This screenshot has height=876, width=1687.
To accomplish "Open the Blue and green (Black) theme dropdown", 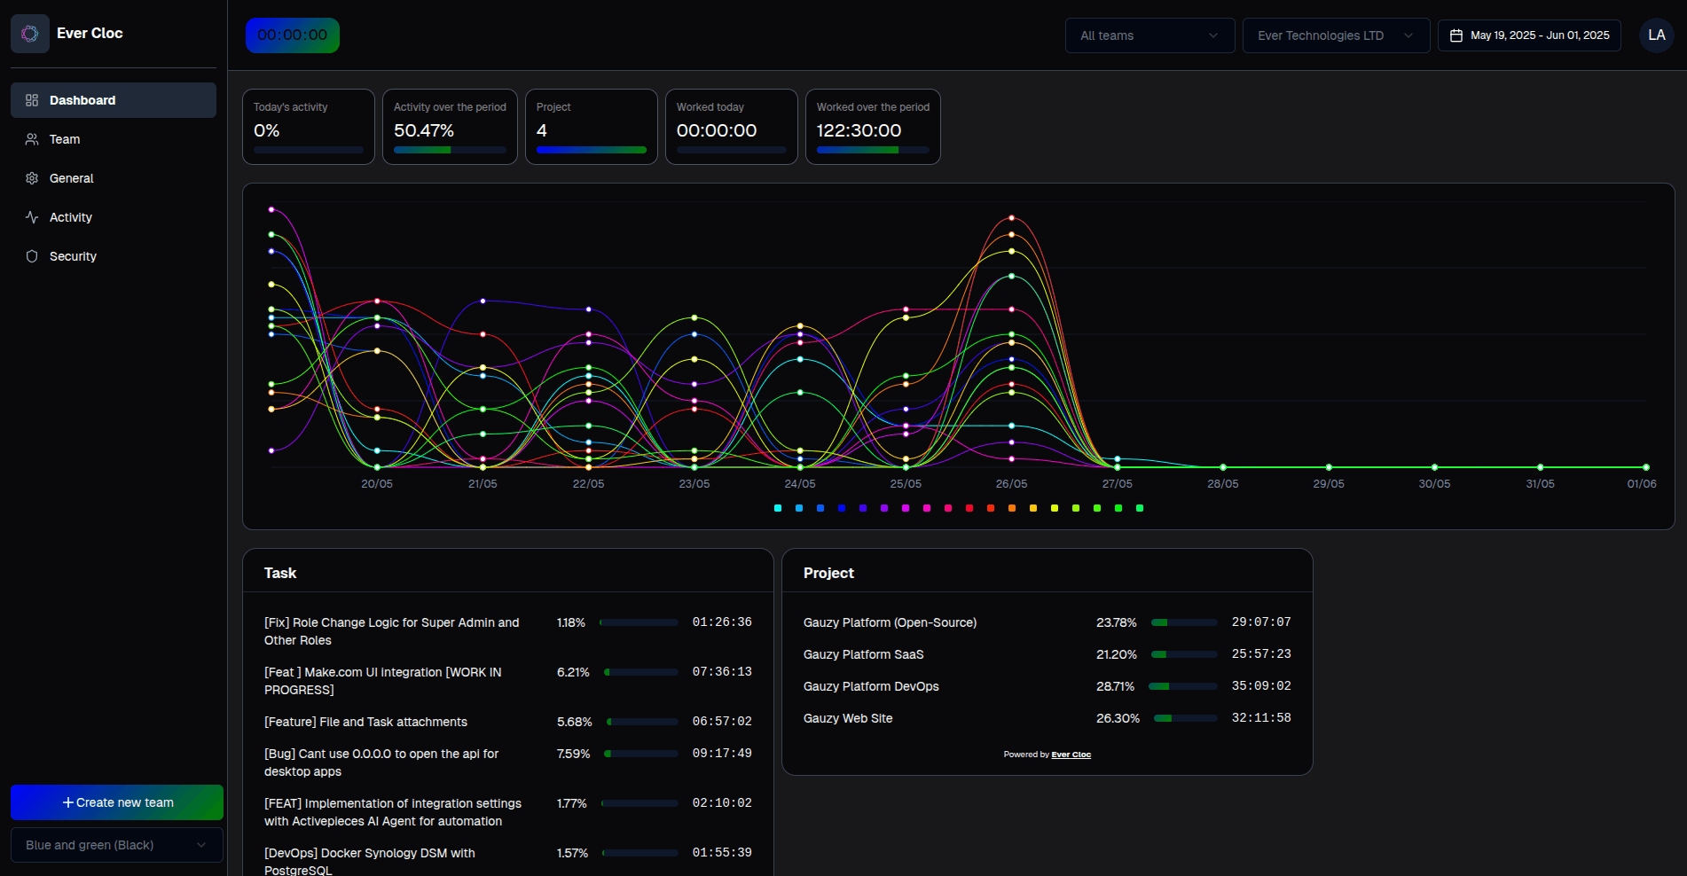I will (x=116, y=845).
